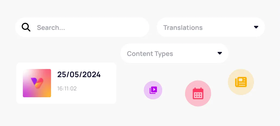Expand the Translations dropdown arrow
The image size is (280, 126).
256,27
